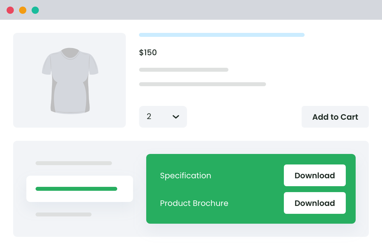
Task: Click the orange window minimize dot
Action: pos(23,10)
